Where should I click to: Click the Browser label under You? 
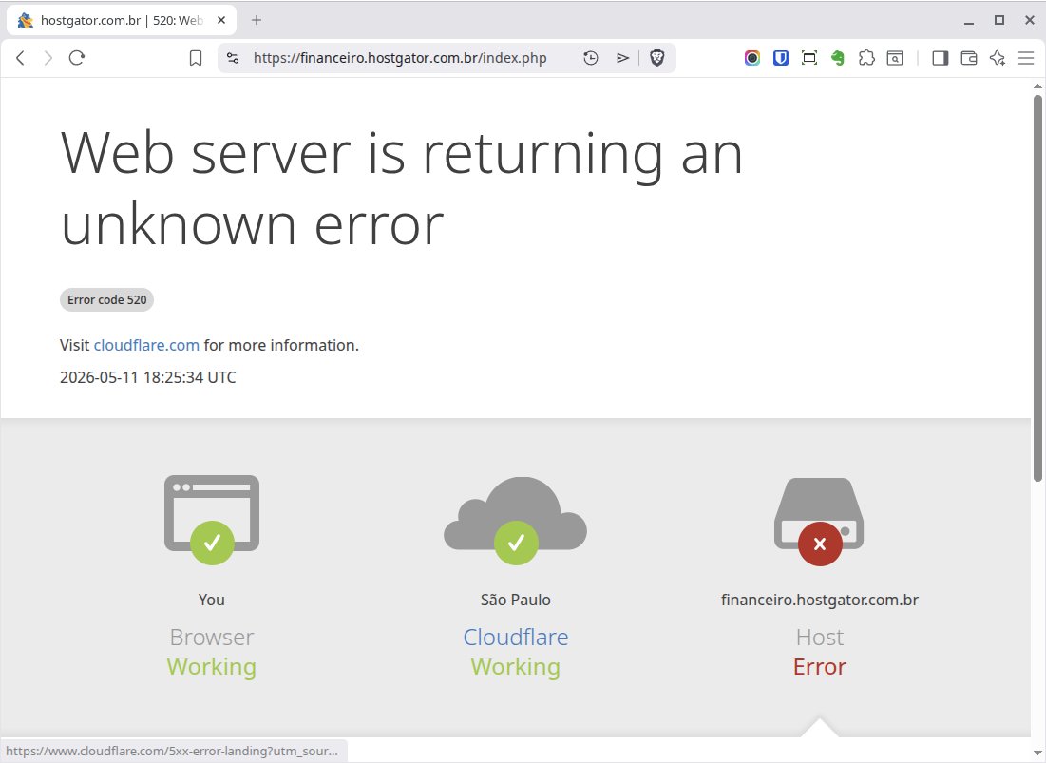pyautogui.click(x=212, y=637)
